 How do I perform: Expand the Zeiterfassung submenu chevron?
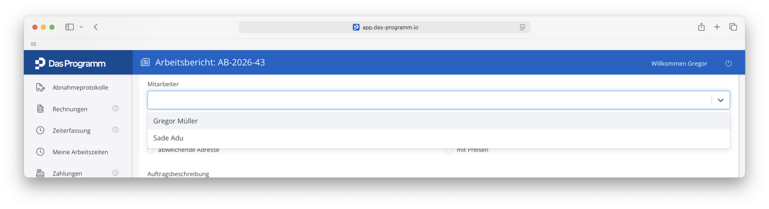[x=115, y=130]
